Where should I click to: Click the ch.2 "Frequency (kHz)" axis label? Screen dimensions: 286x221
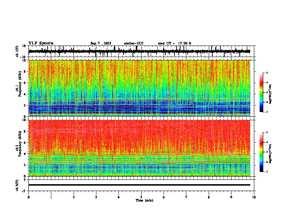tap(20, 144)
